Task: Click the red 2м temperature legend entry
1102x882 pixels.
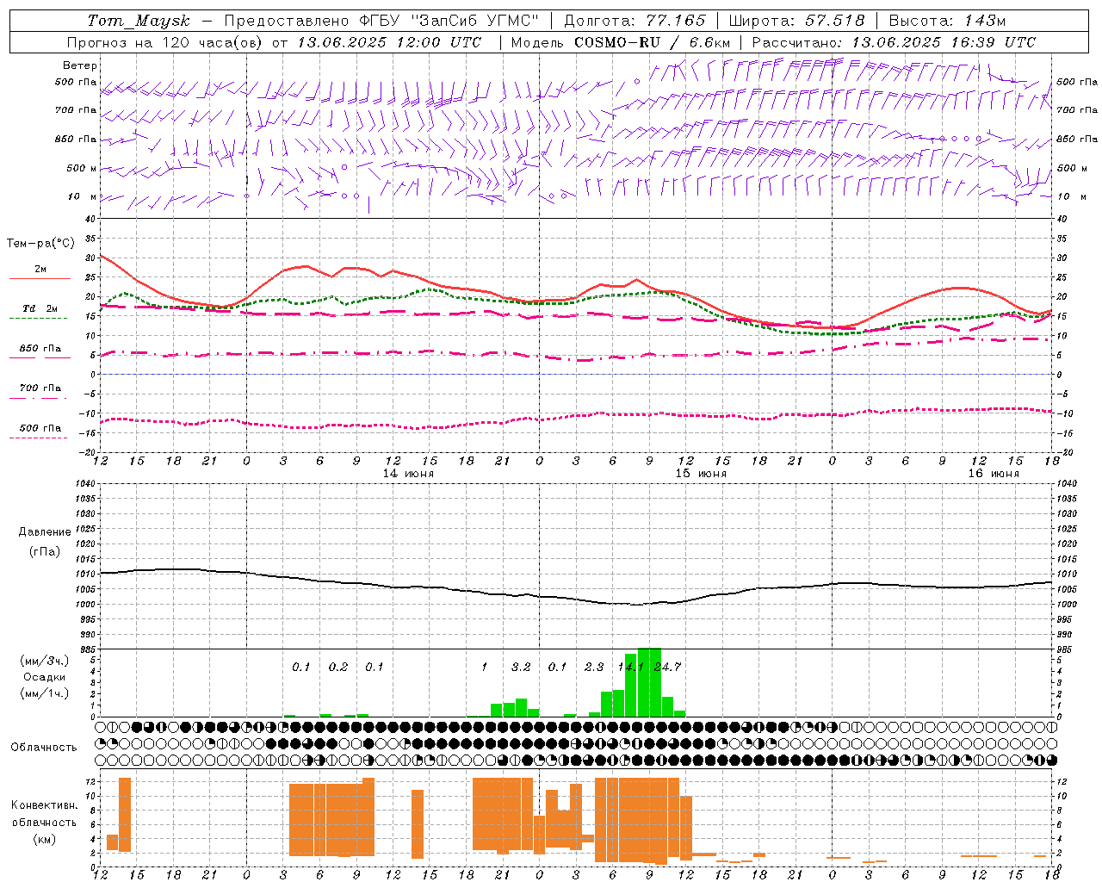Action: click(x=40, y=273)
